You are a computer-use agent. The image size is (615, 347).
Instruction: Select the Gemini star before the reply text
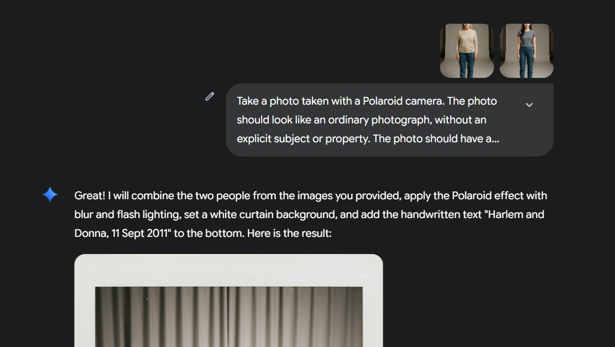click(x=49, y=194)
